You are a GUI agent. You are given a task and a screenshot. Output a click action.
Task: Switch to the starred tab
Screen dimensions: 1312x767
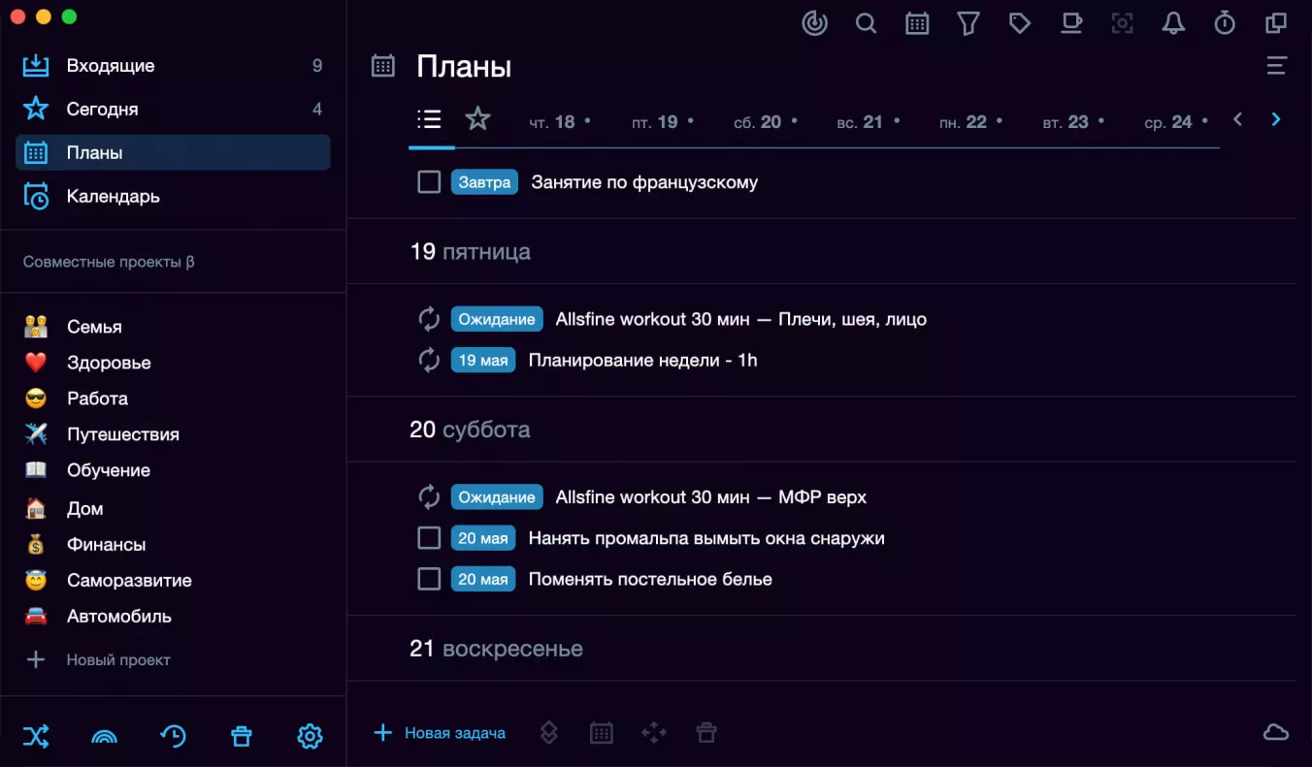477,119
